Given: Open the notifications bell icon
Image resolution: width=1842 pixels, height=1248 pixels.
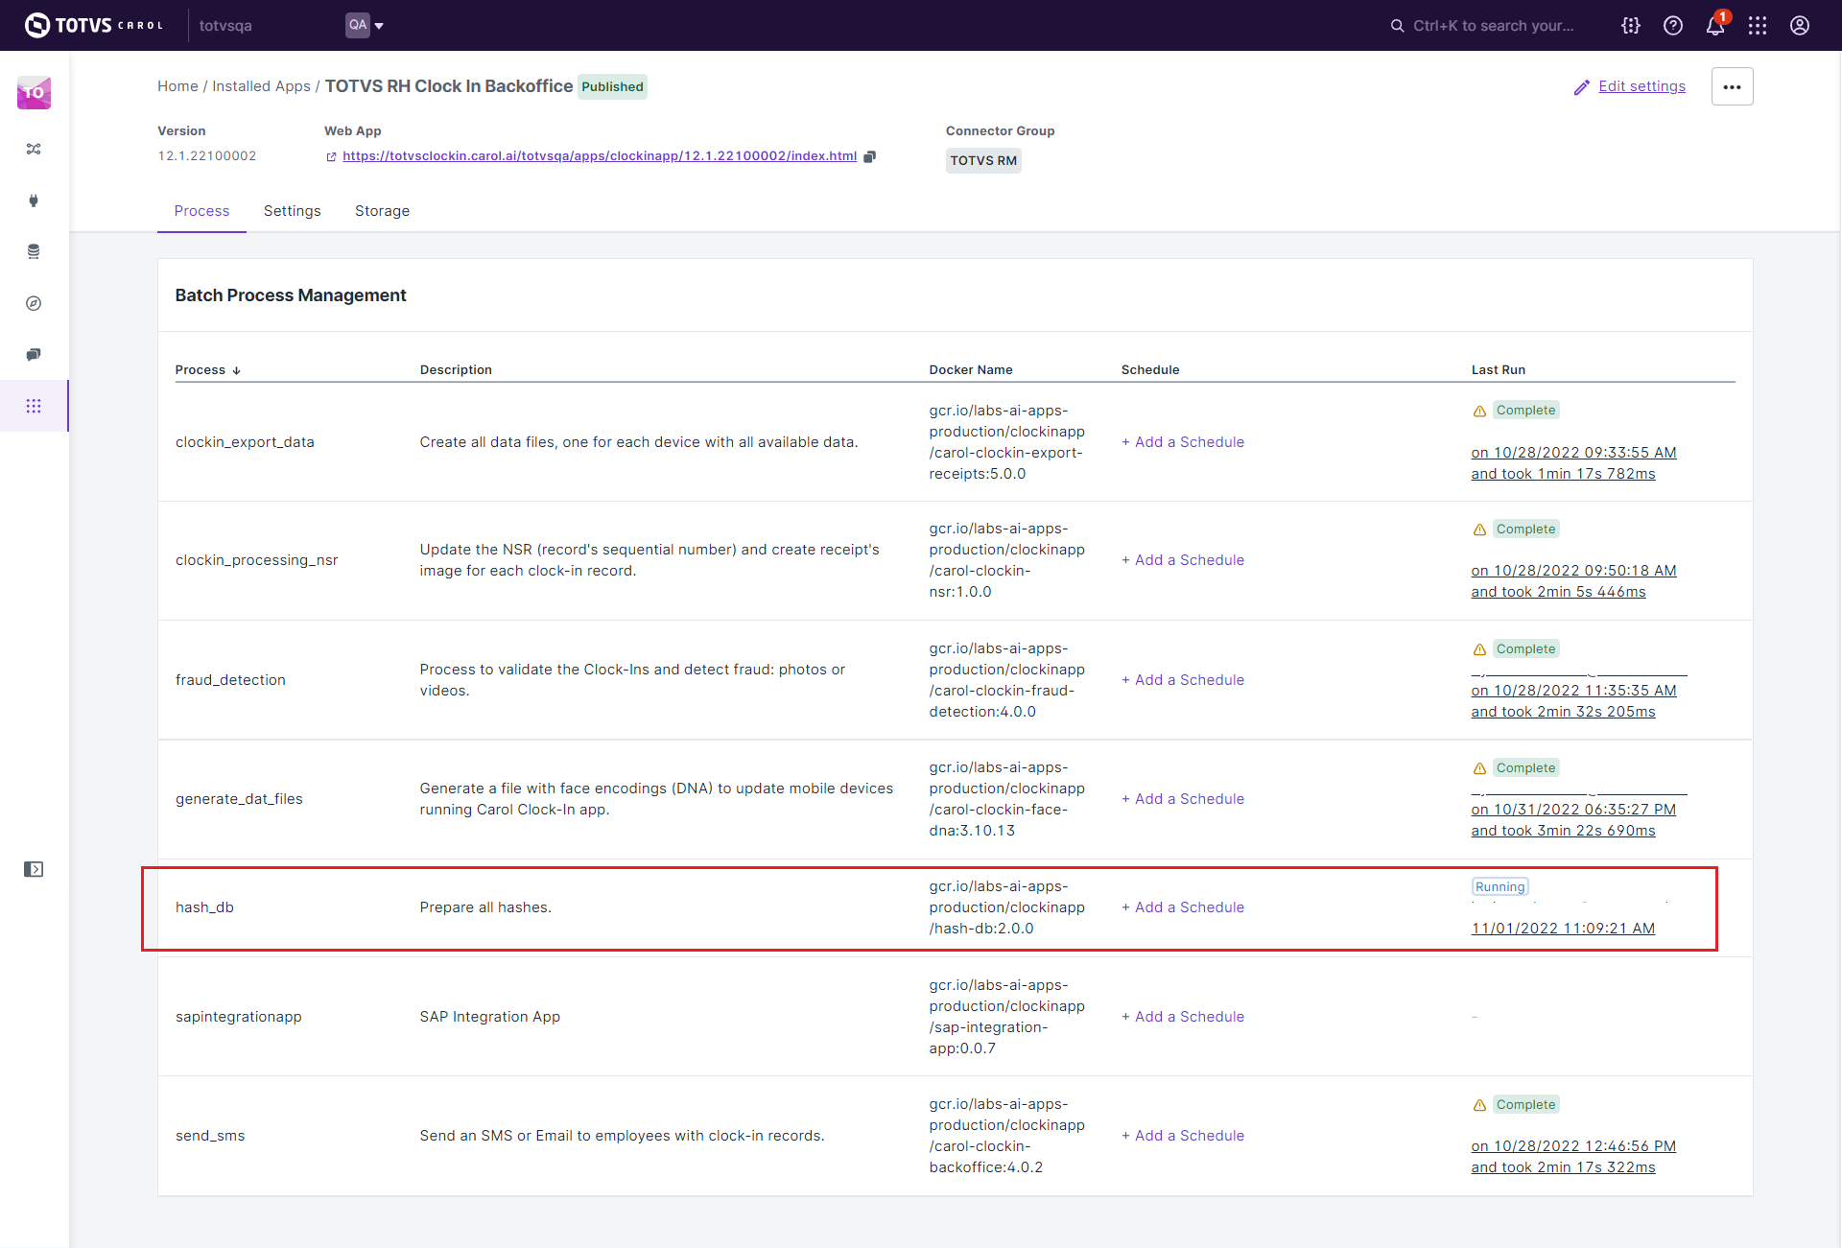Looking at the screenshot, I should tap(1714, 26).
